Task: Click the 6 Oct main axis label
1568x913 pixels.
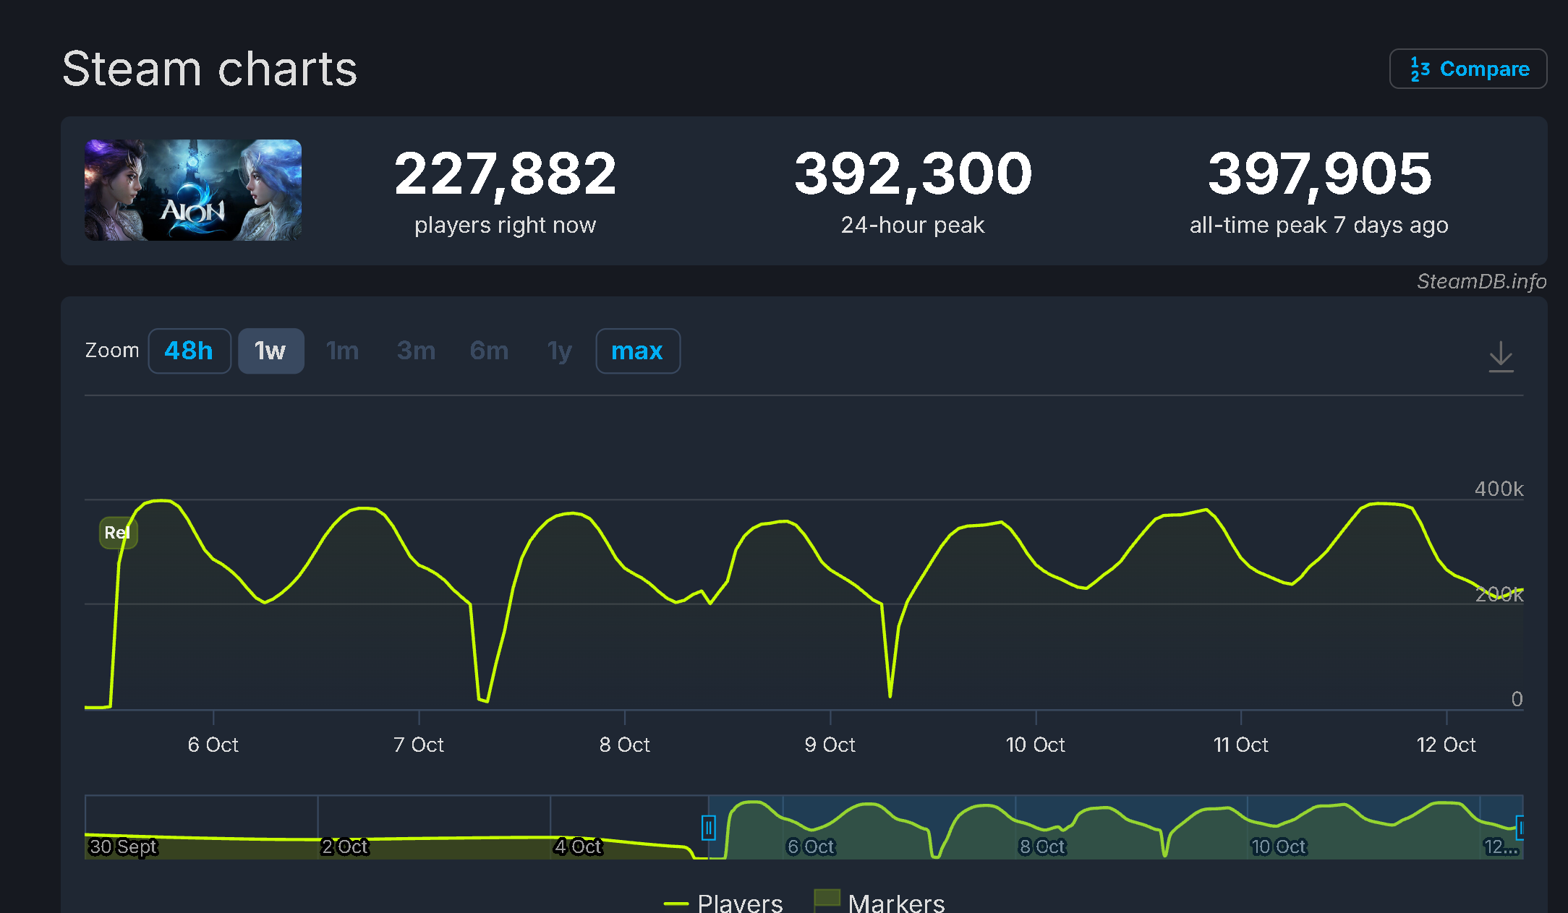Action: coord(213,745)
